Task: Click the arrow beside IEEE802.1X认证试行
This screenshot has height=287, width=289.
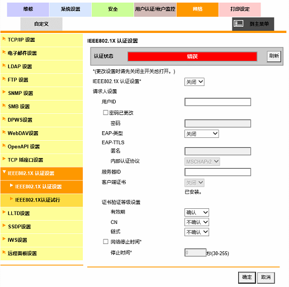Action: tap(11, 199)
